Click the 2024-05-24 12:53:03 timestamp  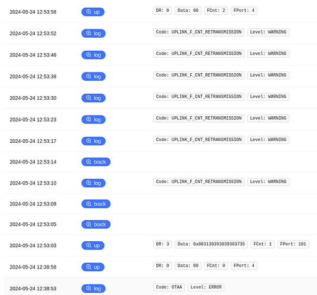[33, 245]
